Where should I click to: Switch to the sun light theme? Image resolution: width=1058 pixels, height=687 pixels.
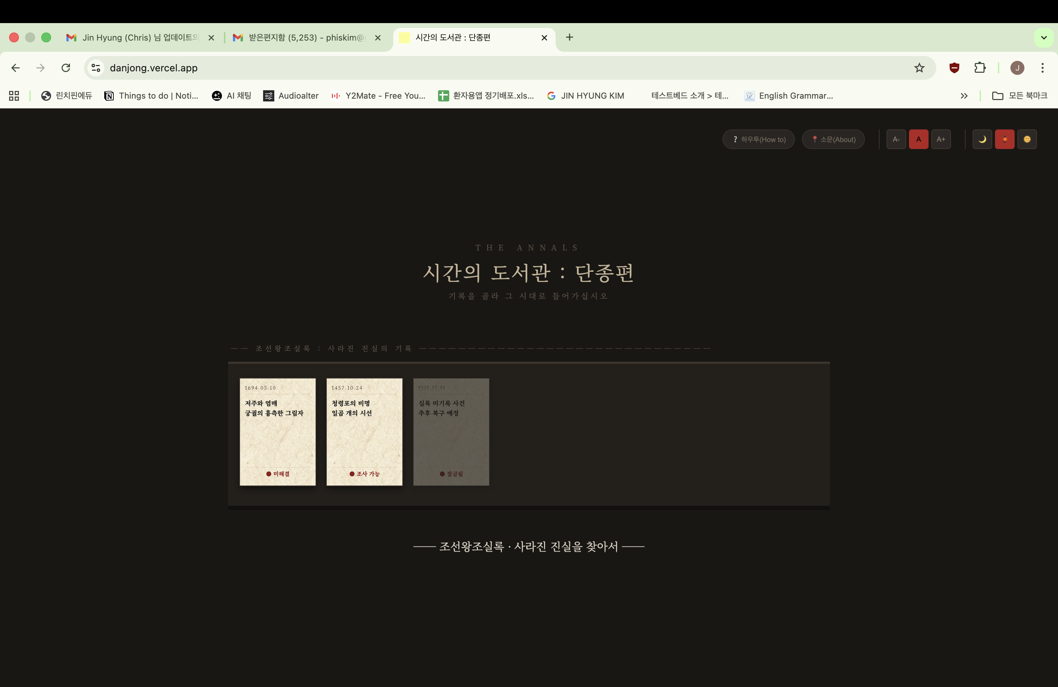click(1027, 139)
